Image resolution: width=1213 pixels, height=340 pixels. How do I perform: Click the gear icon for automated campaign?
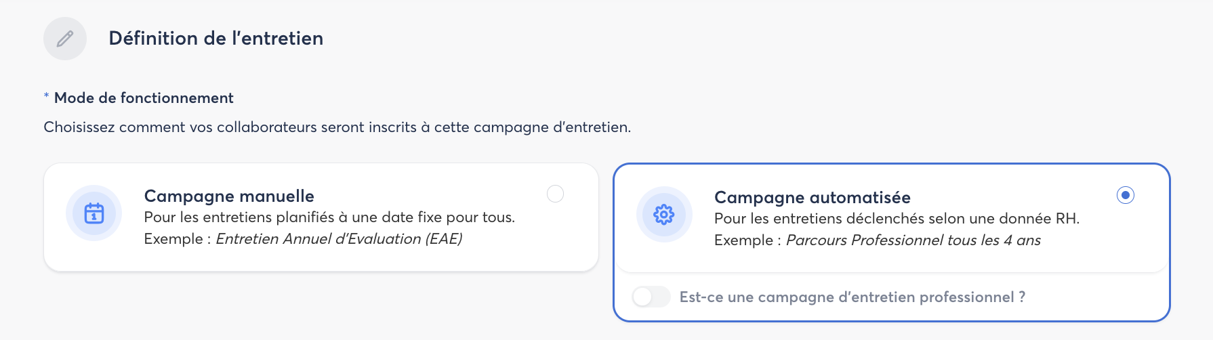(x=664, y=215)
